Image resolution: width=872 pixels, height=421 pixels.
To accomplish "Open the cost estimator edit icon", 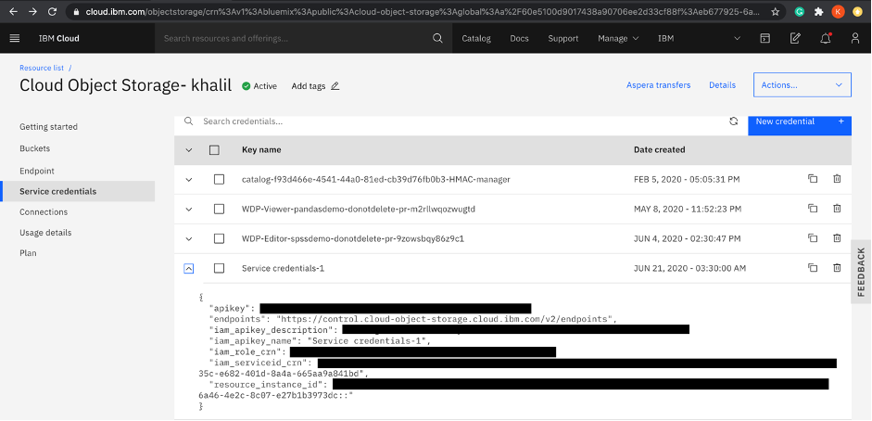I will [795, 38].
